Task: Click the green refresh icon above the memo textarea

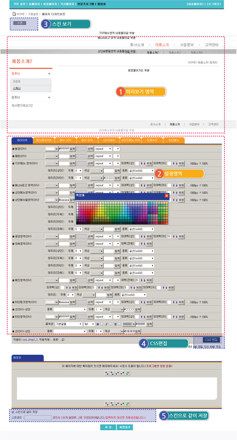Action: pos(127,373)
